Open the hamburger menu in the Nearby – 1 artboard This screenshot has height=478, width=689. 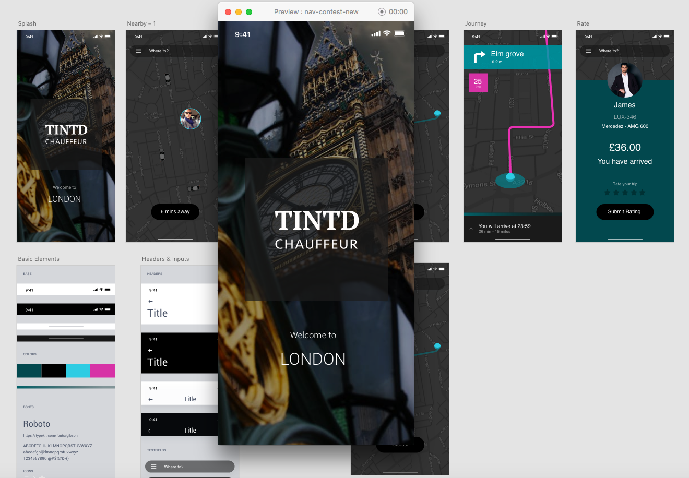[138, 51]
